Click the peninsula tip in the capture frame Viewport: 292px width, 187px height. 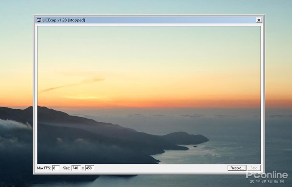204,139
